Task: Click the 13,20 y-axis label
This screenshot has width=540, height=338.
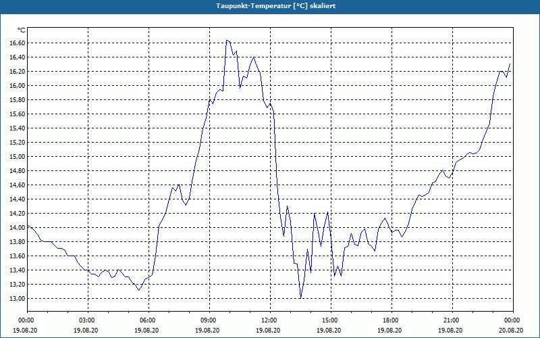Action: click(x=17, y=284)
